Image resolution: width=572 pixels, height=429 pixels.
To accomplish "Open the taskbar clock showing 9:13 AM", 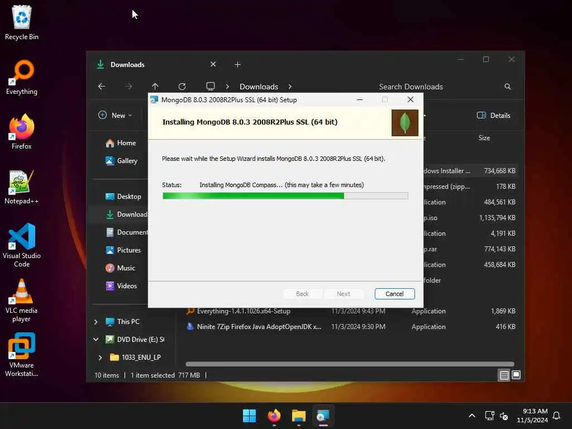I will (x=532, y=416).
